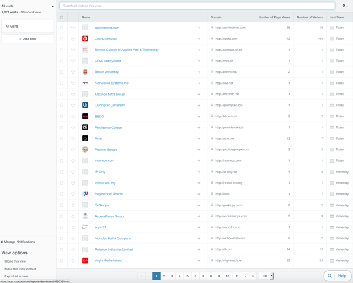This screenshot has height=283, width=353.
Task: Click plus icon beside IP-Only
Action: [199, 172]
